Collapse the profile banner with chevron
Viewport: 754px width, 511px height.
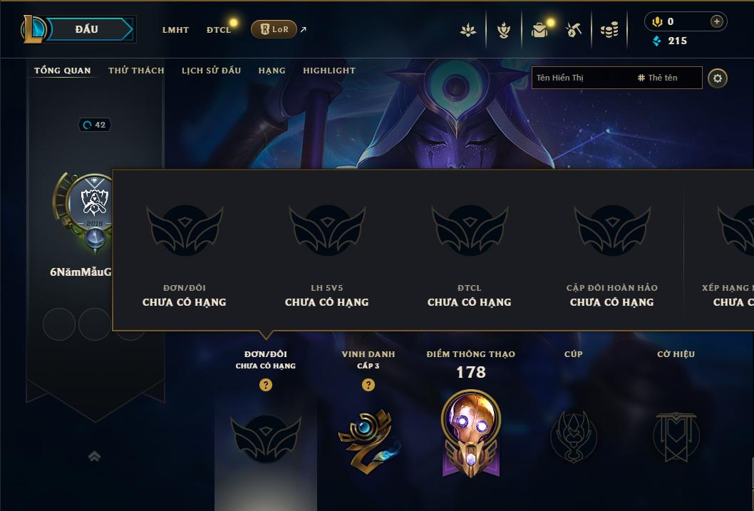click(x=94, y=456)
